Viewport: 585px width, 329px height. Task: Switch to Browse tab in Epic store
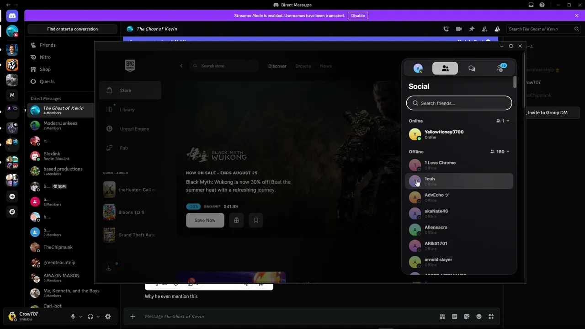click(x=303, y=66)
